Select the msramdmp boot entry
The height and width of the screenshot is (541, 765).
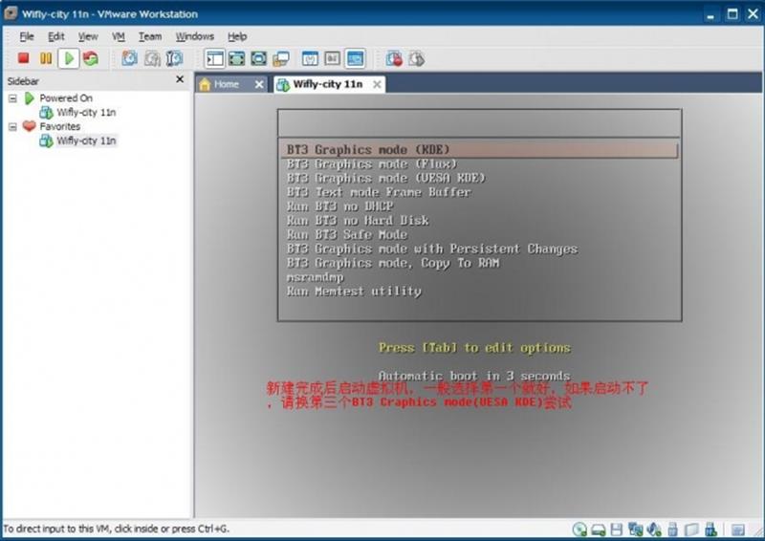(x=480, y=277)
